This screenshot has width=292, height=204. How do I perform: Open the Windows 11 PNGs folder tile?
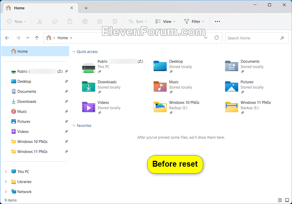coord(248,107)
